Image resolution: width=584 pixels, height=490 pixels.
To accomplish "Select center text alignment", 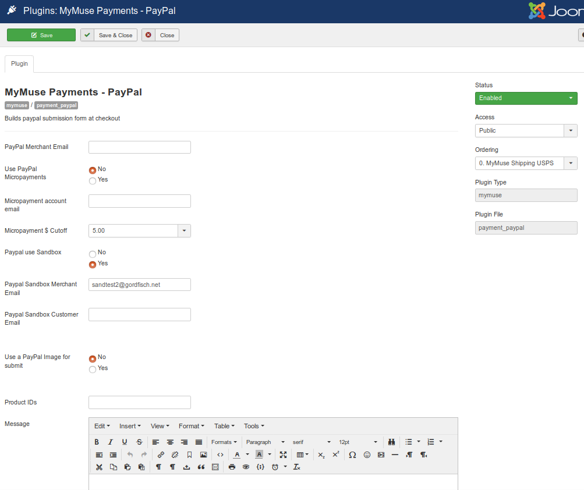I will 169,442.
